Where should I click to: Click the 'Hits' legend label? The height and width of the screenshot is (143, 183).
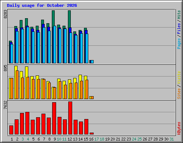tap(179, 15)
